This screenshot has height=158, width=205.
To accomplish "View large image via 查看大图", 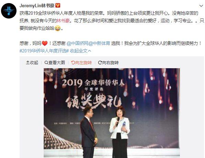I will tap(55, 63).
